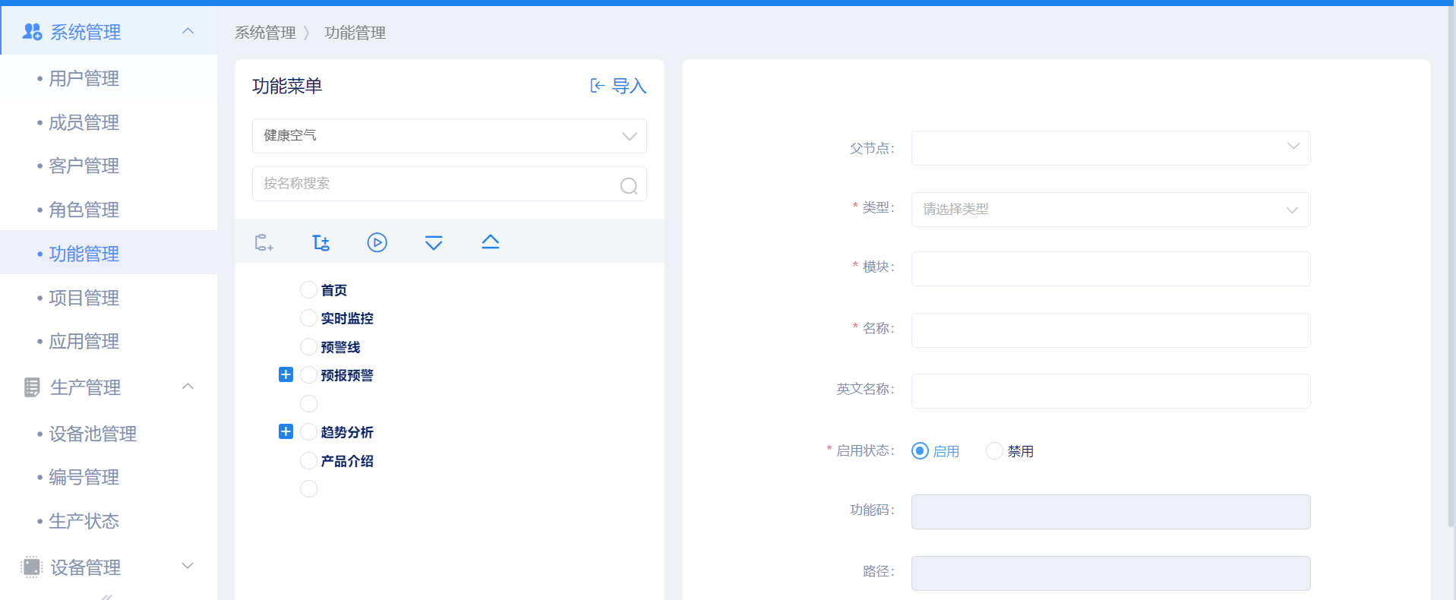Screen dimensions: 1456x600
Task: Click the 导入 import button
Action: tap(618, 86)
